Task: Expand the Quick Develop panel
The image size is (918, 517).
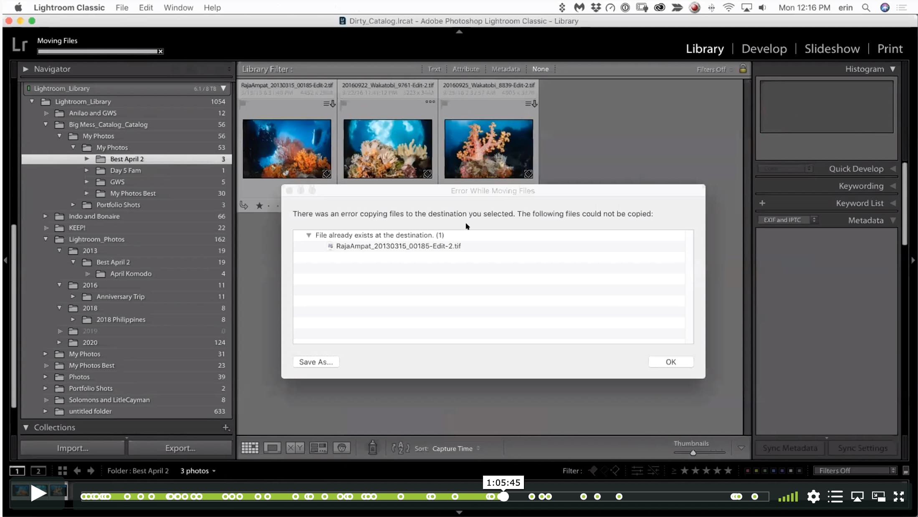Action: click(x=893, y=169)
